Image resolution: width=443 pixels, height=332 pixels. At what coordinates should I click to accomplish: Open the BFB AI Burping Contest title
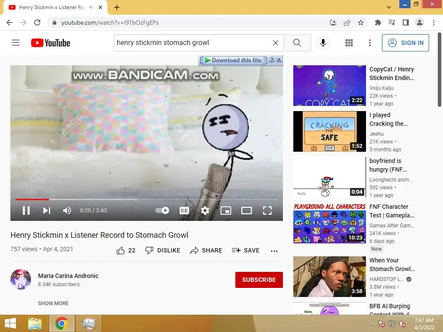(390, 310)
